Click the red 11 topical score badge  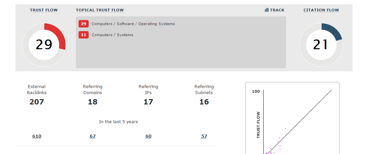(x=84, y=35)
